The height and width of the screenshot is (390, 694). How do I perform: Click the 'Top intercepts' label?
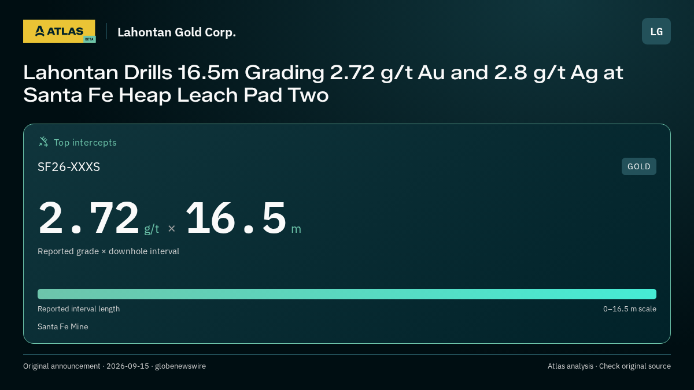[x=85, y=142]
